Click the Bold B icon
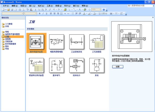The image size is (155, 112). tap(40, 13)
